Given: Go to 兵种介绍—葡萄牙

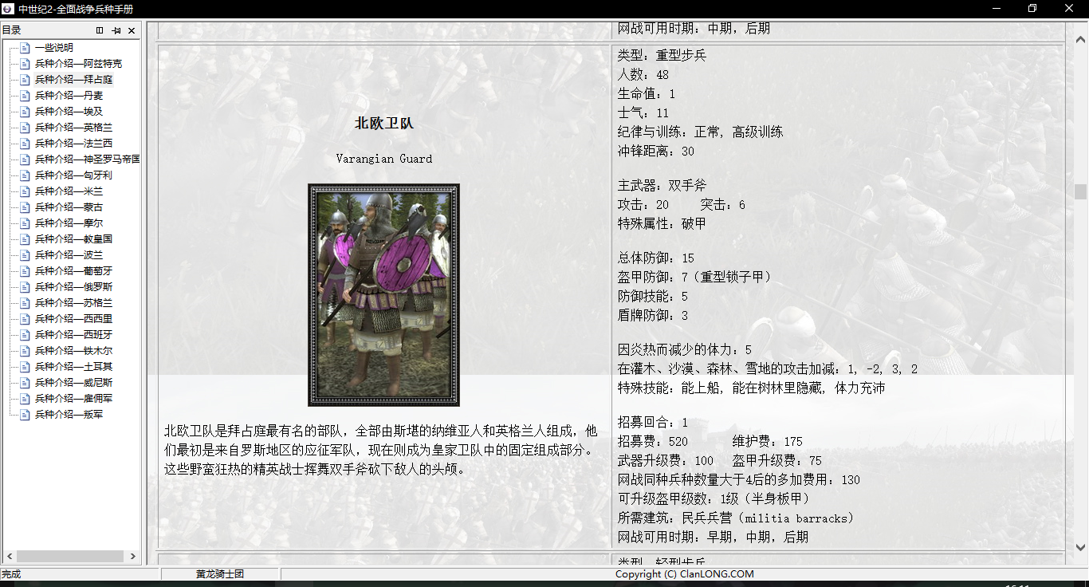Looking at the screenshot, I should point(74,271).
